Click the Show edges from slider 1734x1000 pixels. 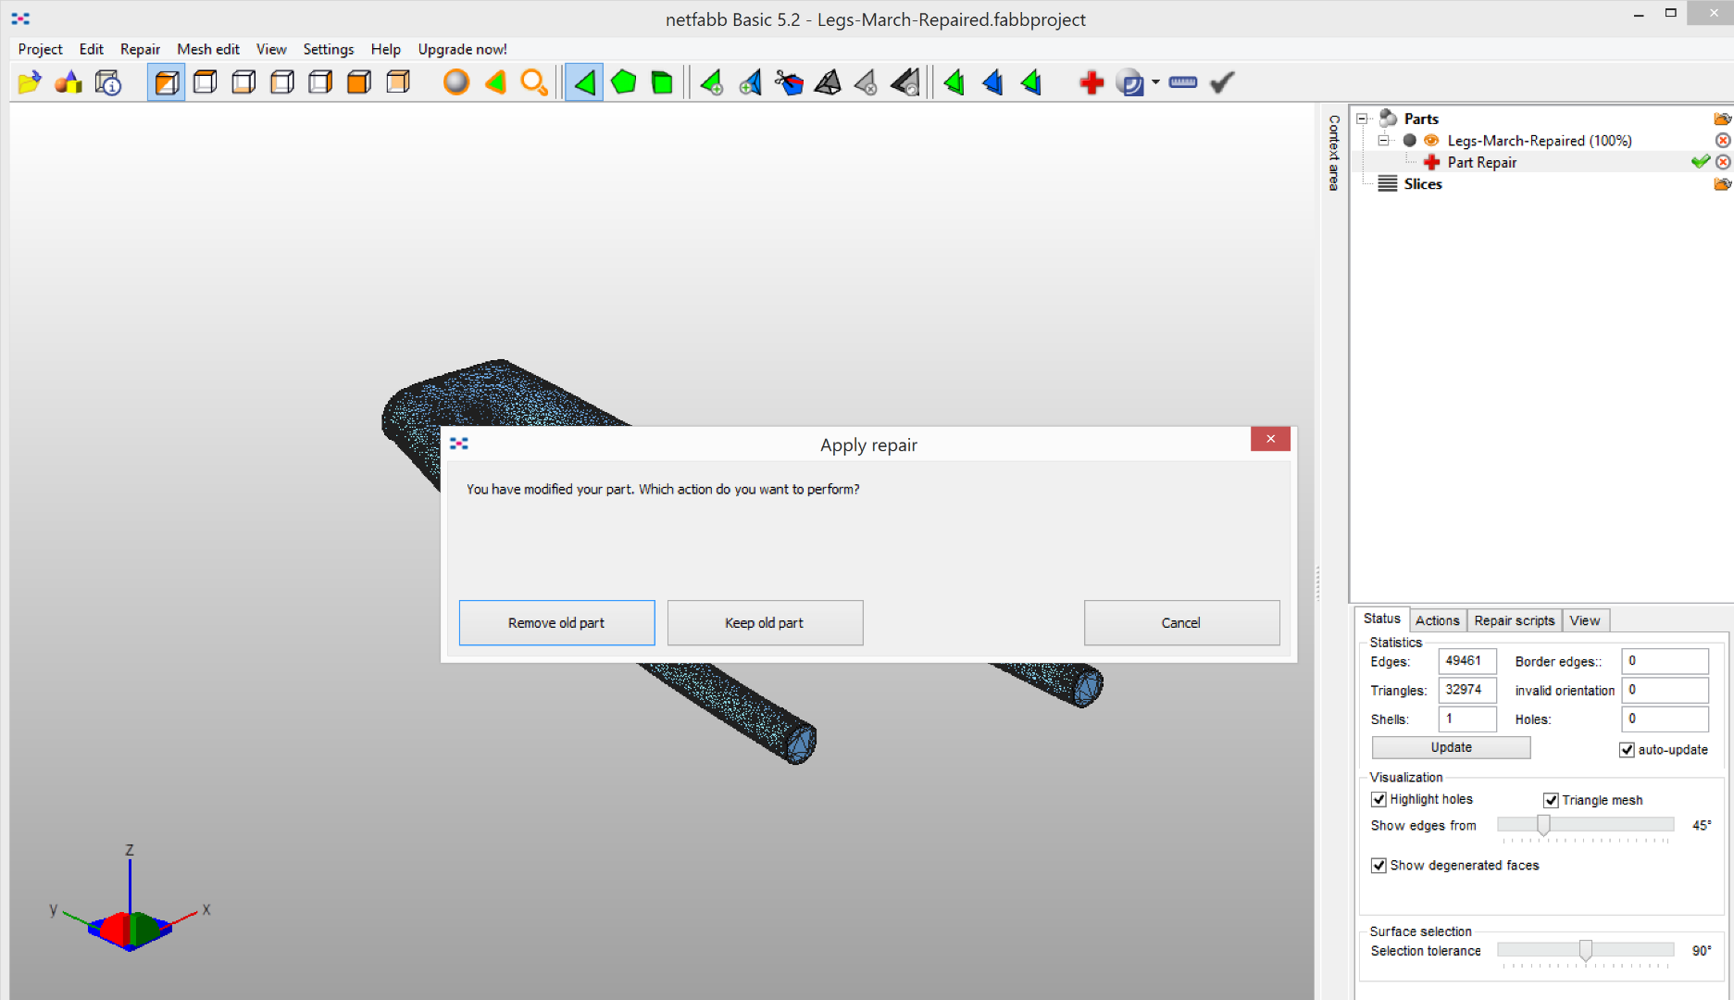pyautogui.click(x=1585, y=825)
